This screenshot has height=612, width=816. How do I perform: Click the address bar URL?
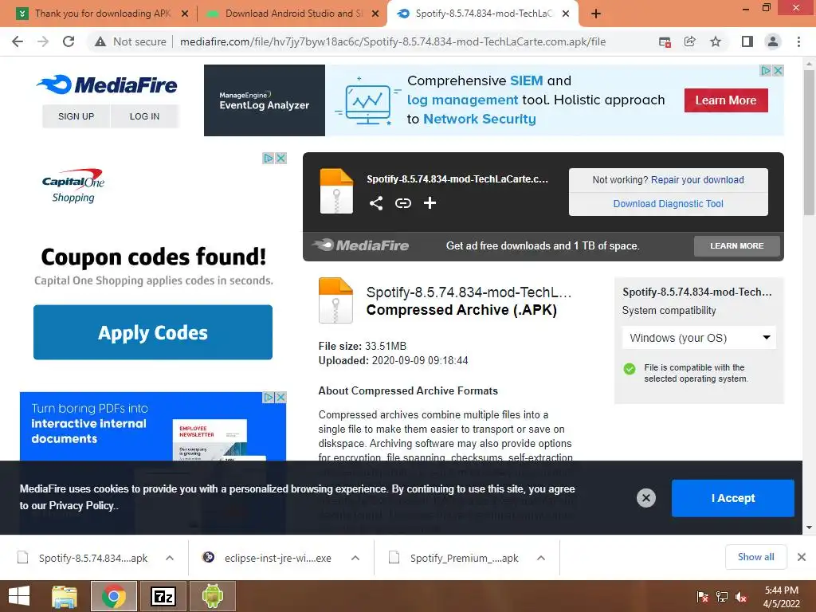coord(393,41)
